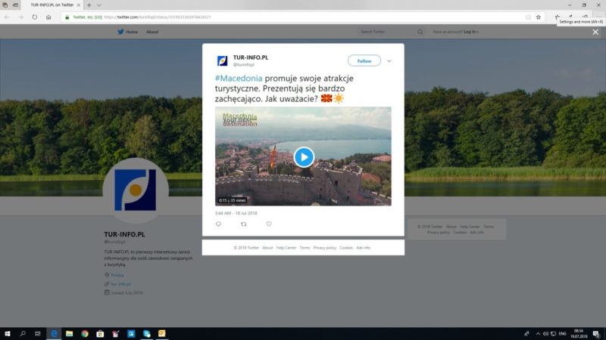Viewport: 606px width, 340px height.
Task: Open File Explorer from taskbar
Action: tap(69, 333)
